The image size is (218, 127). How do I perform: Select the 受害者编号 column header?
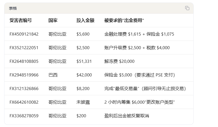(x=21, y=21)
